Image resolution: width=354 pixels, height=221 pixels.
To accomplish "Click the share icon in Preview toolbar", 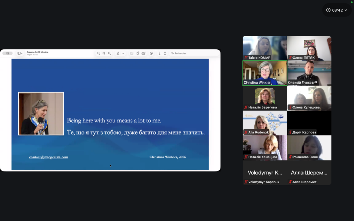I will pos(165,54).
